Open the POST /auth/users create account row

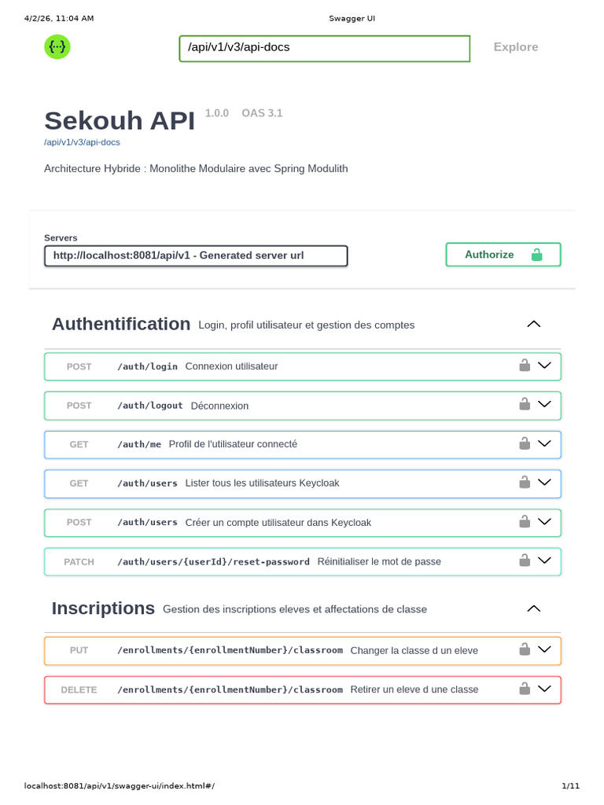pyautogui.click(x=303, y=523)
